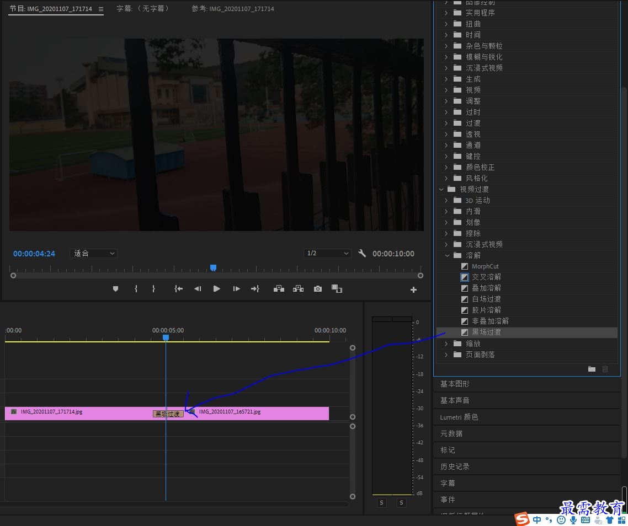This screenshot has height=526, width=628.
Task: Step back one frame
Action: [198, 288]
